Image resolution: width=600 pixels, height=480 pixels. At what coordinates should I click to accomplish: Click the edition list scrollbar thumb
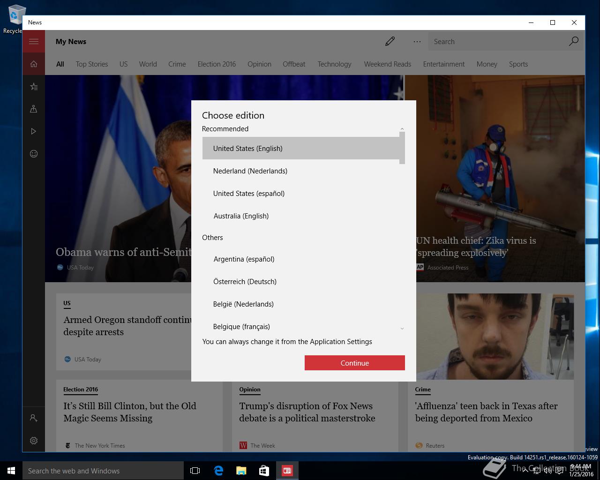click(402, 148)
